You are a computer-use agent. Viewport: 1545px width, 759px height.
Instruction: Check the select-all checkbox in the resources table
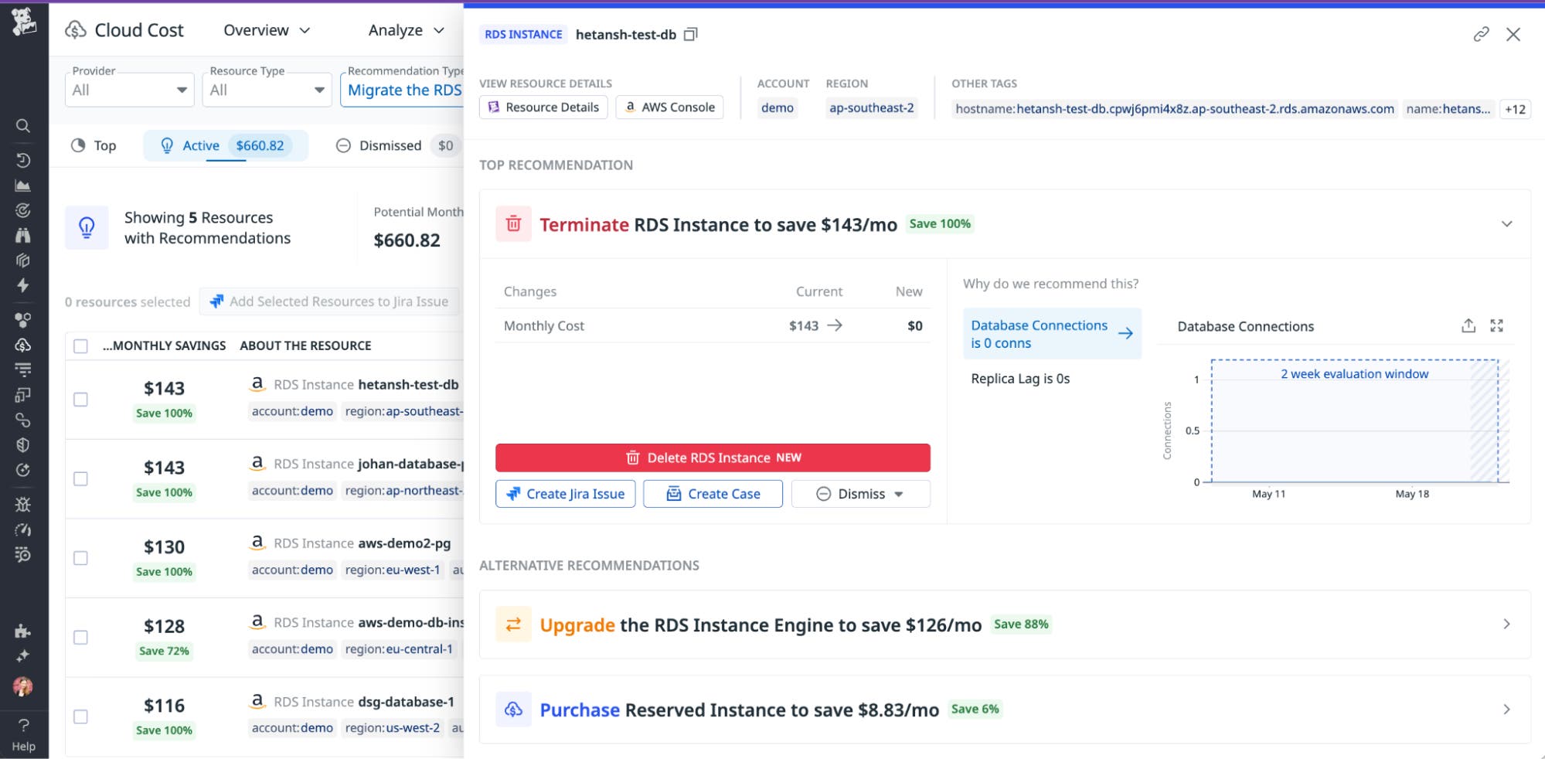click(81, 346)
